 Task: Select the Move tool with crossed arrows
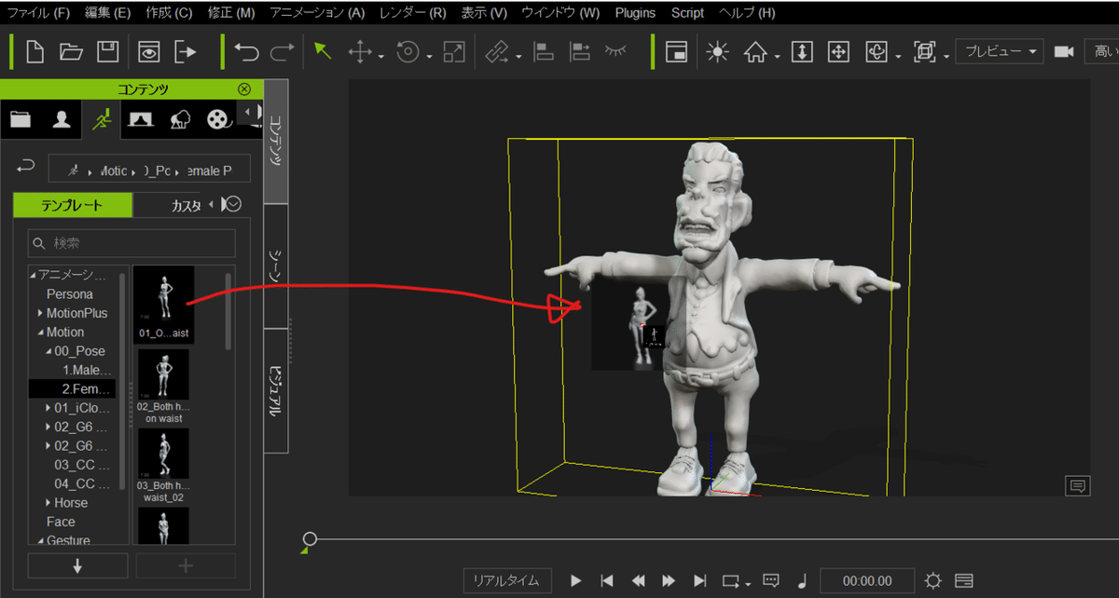coord(360,52)
